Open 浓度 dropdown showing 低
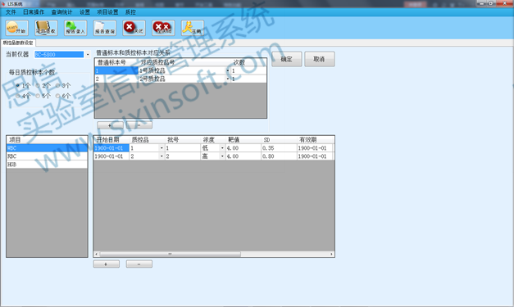The image size is (514, 307). click(222, 148)
